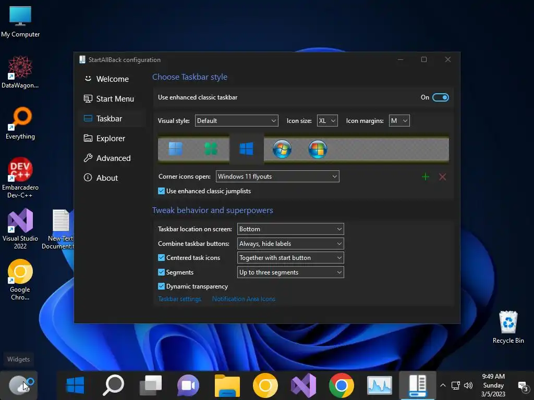
Task: Go to About section
Action: tap(112, 178)
